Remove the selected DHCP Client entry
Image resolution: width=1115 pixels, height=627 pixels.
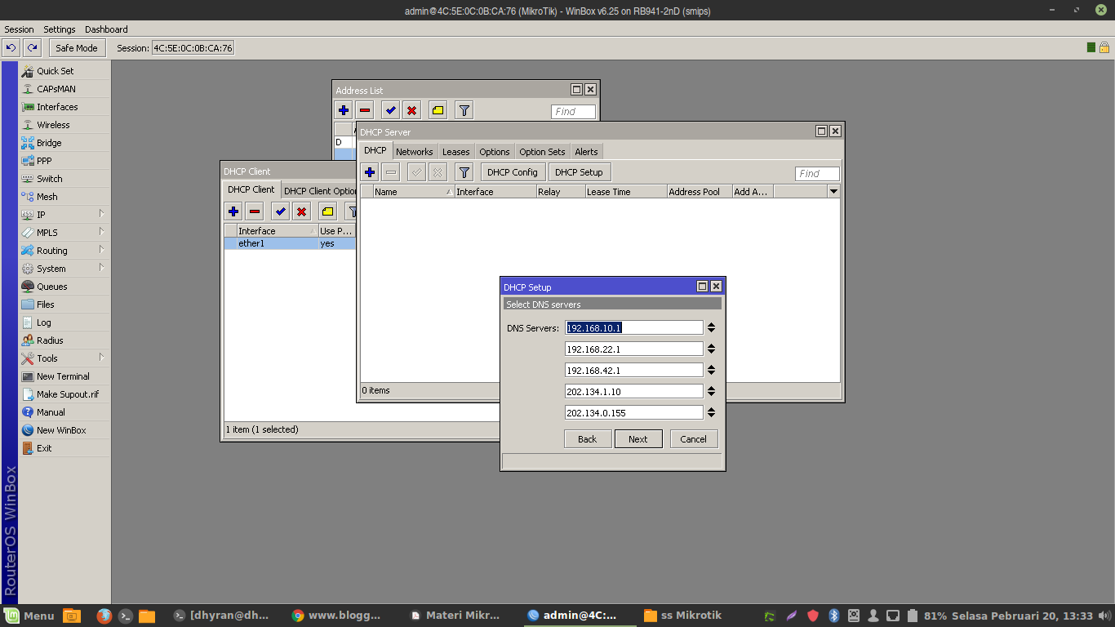(255, 211)
